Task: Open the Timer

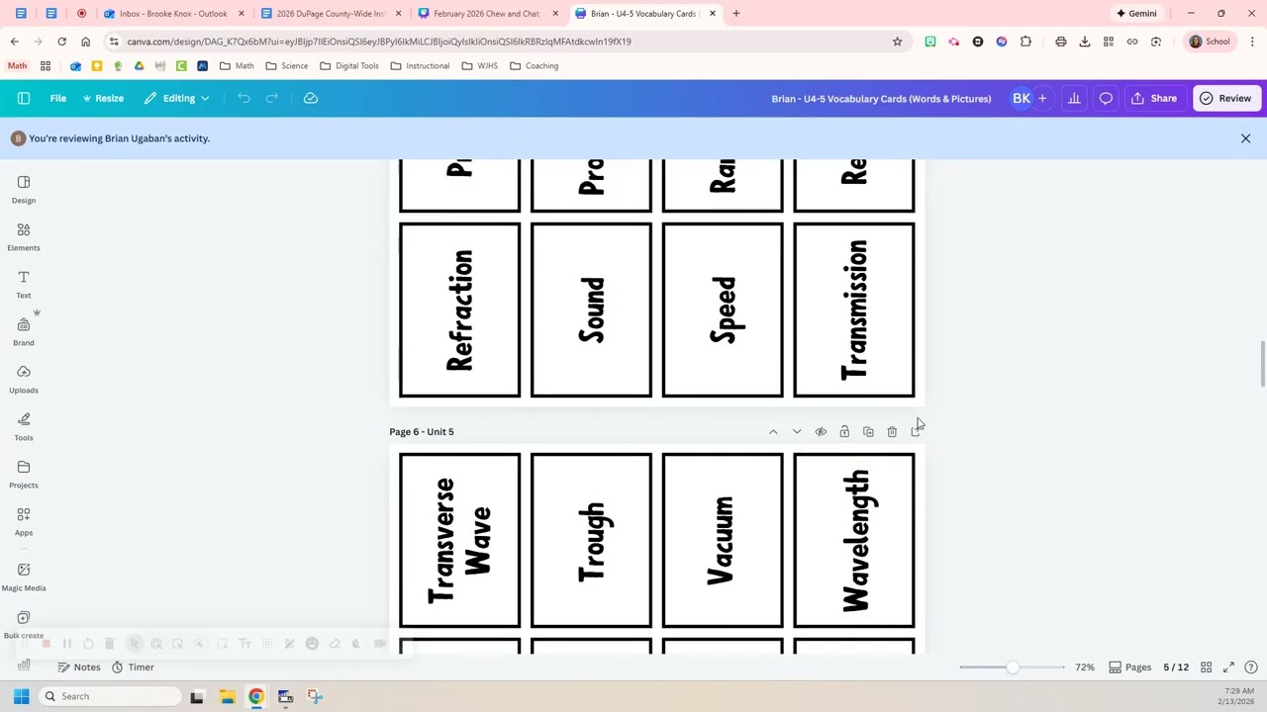Action: pos(133,667)
